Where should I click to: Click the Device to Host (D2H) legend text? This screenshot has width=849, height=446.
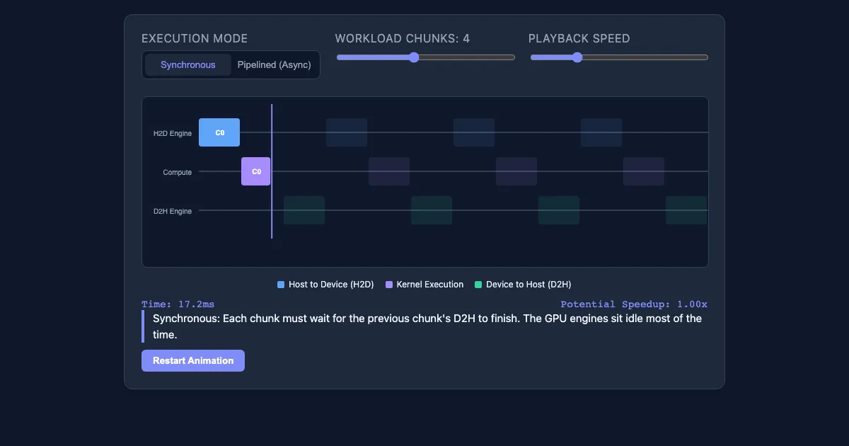click(529, 285)
